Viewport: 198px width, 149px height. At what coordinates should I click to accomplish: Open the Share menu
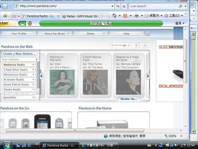tap(90, 33)
